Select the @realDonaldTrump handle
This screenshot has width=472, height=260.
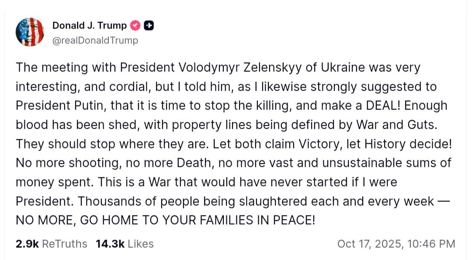point(94,40)
